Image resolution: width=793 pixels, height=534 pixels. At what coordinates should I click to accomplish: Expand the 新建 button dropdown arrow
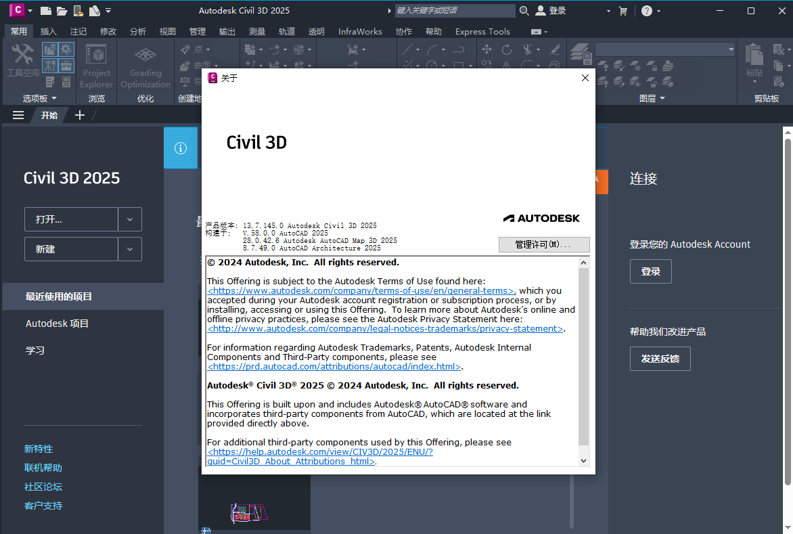pos(130,249)
